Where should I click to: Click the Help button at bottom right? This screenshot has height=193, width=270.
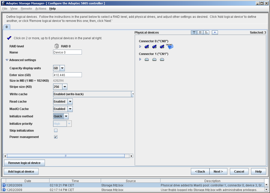tap(258, 172)
